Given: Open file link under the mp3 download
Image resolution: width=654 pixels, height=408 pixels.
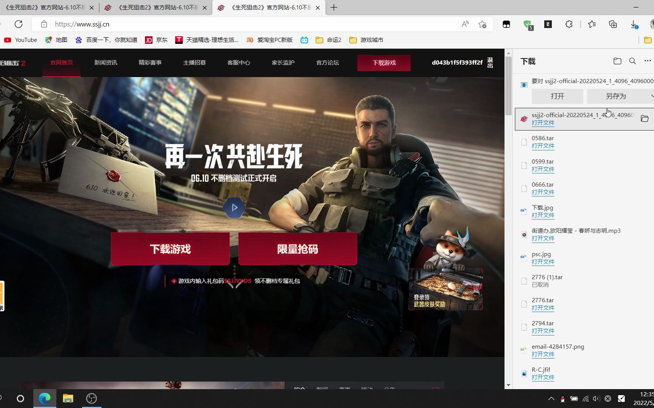Looking at the screenshot, I should coord(543,238).
